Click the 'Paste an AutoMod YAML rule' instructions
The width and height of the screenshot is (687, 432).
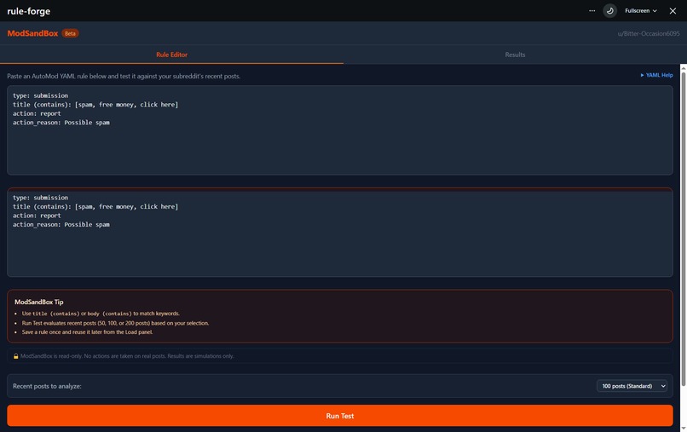pyautogui.click(x=124, y=76)
